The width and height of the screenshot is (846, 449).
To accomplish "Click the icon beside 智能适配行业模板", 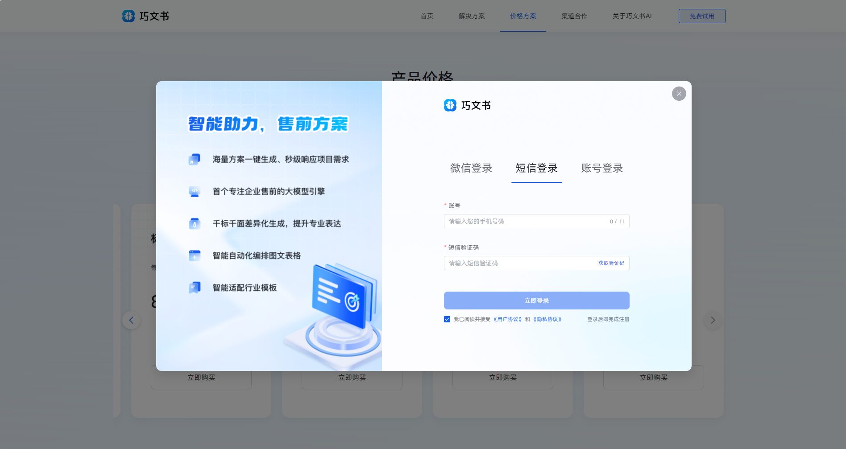I will (x=194, y=288).
